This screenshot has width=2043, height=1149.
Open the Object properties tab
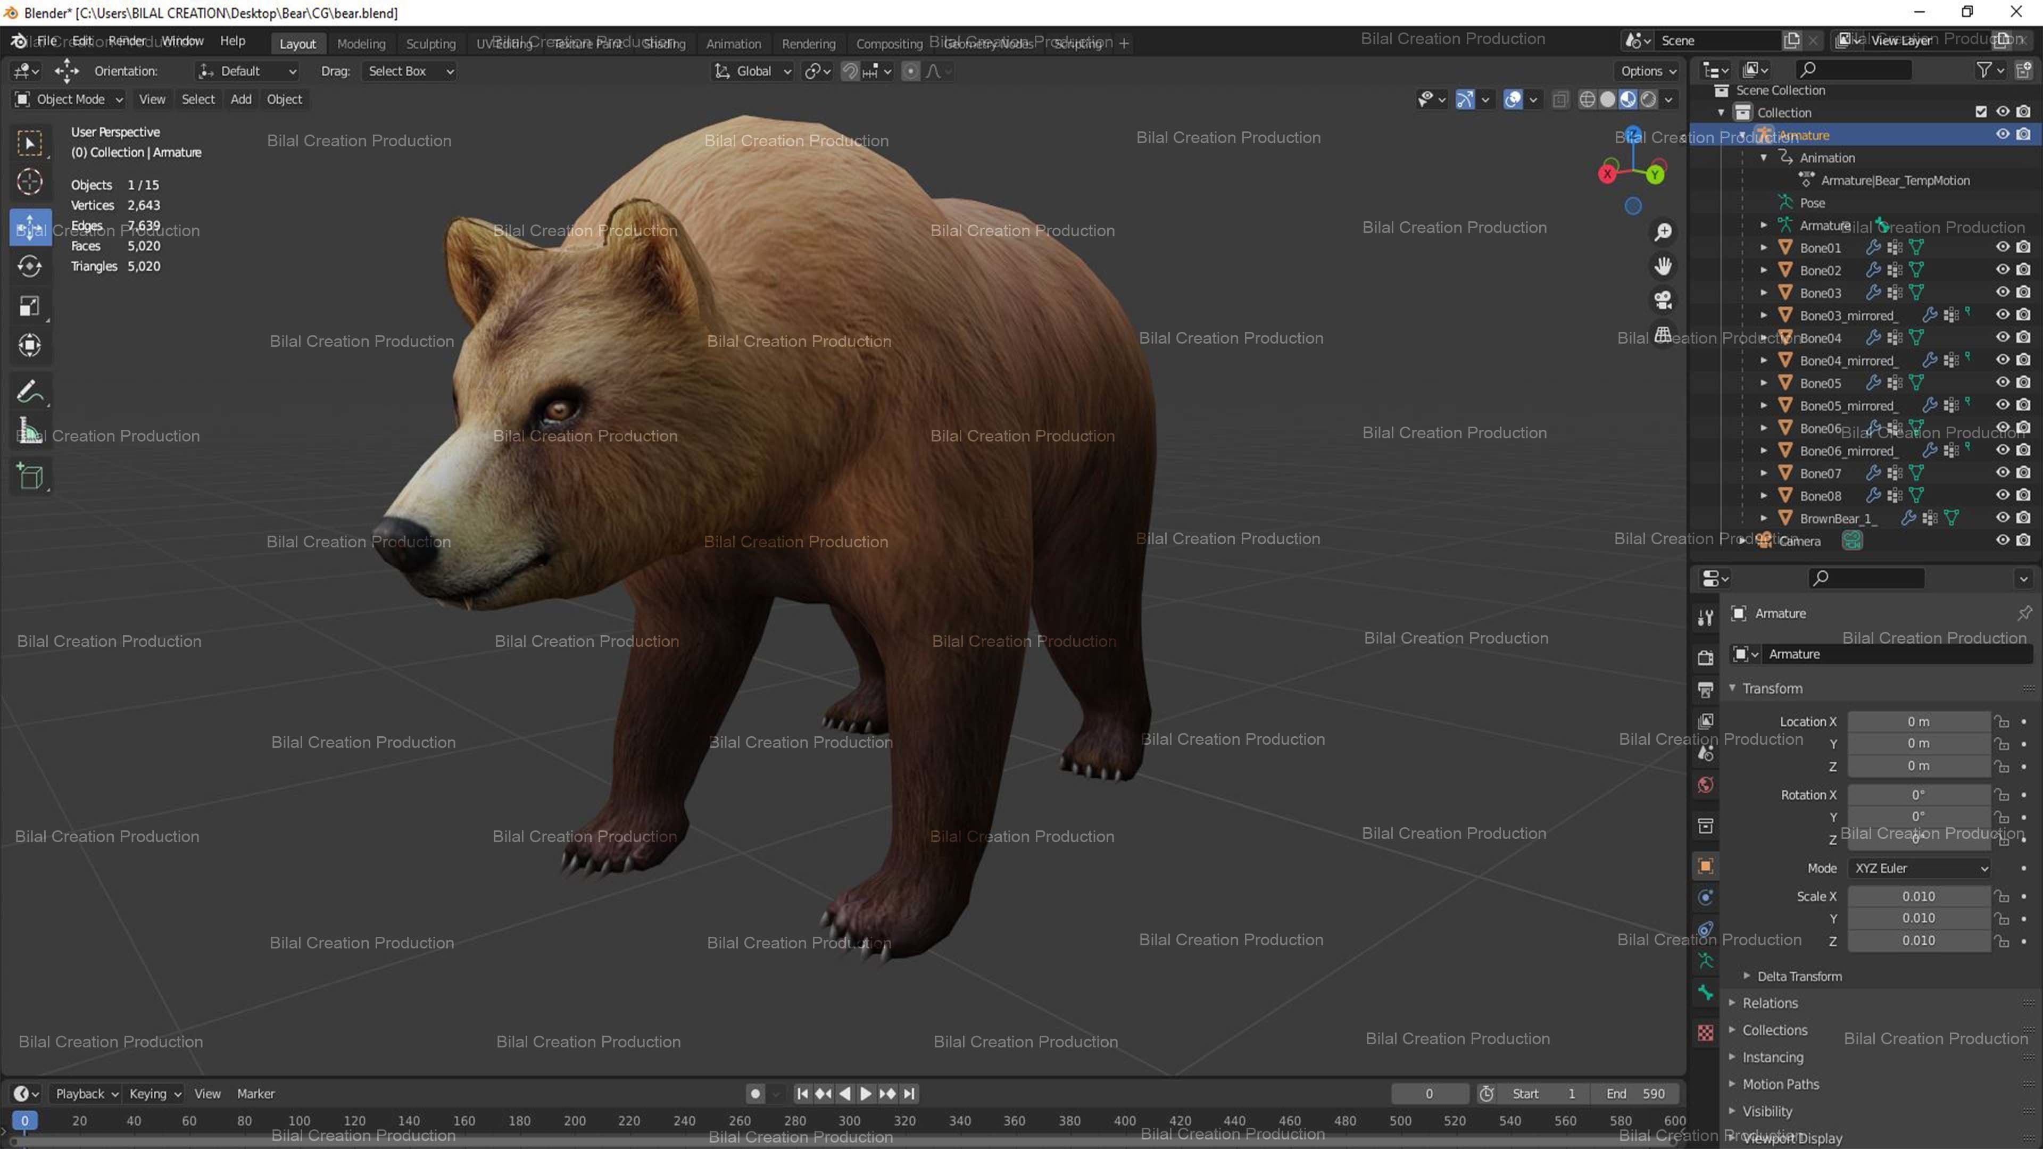click(x=1705, y=866)
